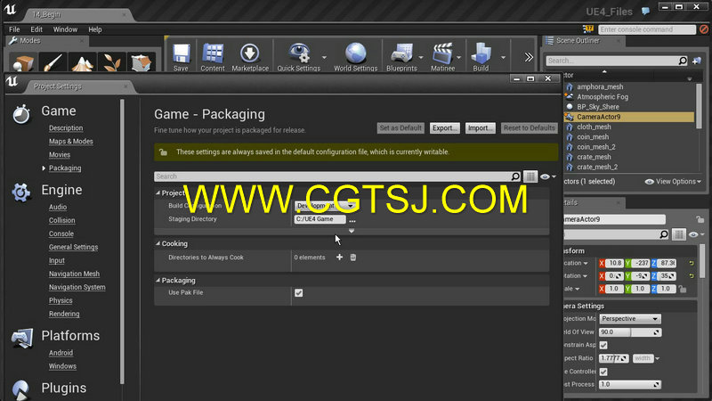Adjust the Field Of View 90.0 slider

630,331
